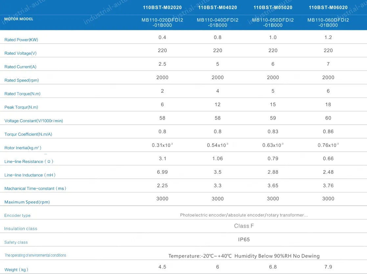Click the Maximum Speed(rpm) row label
The image size is (367, 274).
(x=27, y=202)
